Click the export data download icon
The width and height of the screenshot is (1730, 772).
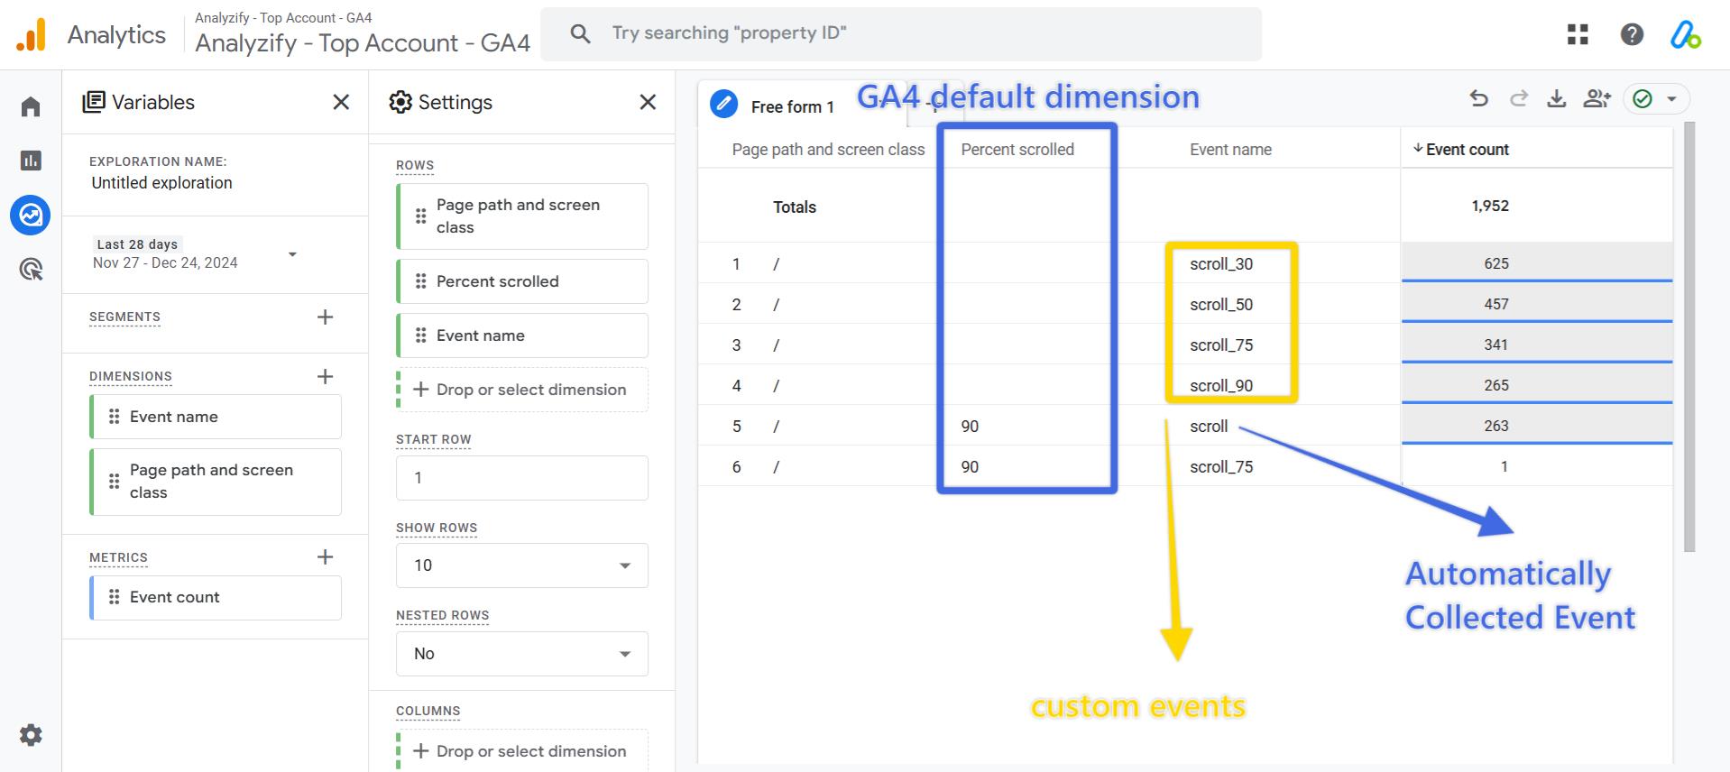pyautogui.click(x=1557, y=98)
